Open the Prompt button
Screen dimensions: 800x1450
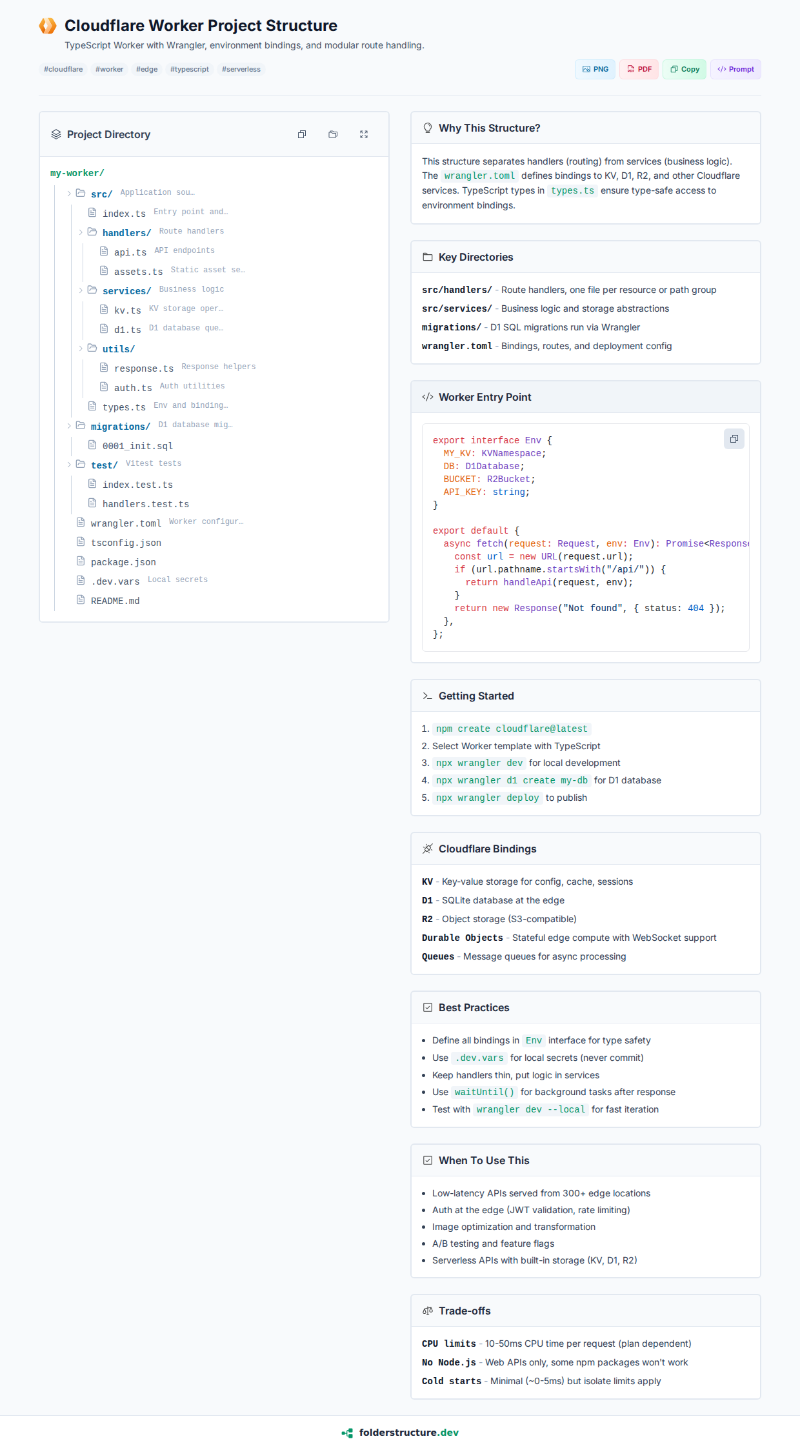coord(735,69)
